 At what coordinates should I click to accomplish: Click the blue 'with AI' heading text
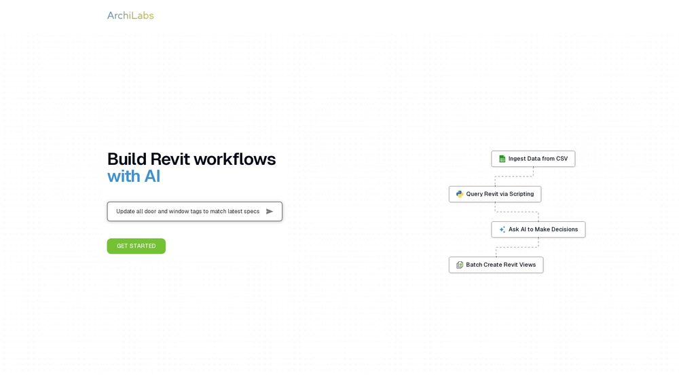coord(134,176)
